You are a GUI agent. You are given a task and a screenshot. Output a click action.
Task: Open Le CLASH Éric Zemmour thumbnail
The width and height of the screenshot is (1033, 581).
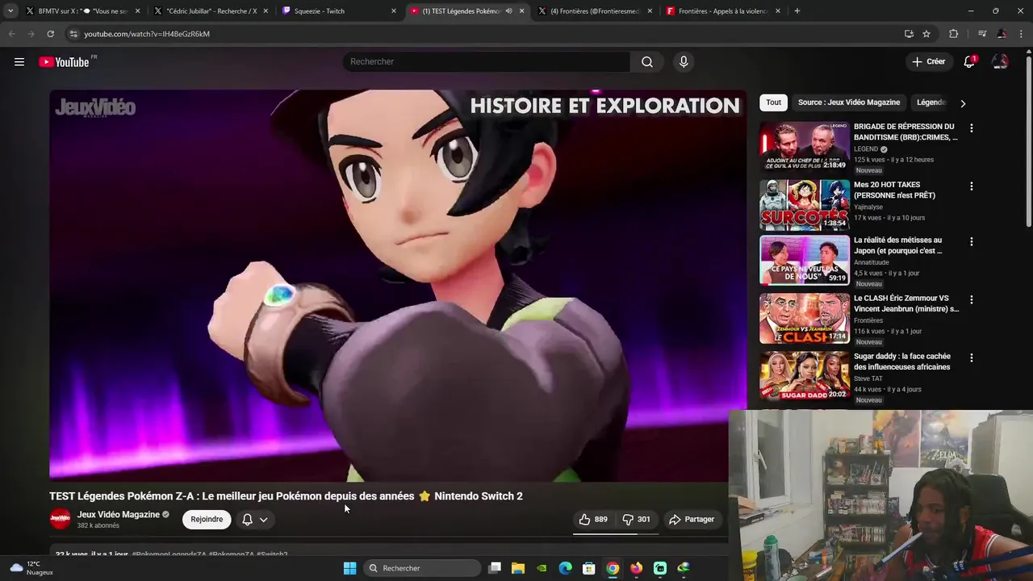pos(805,318)
